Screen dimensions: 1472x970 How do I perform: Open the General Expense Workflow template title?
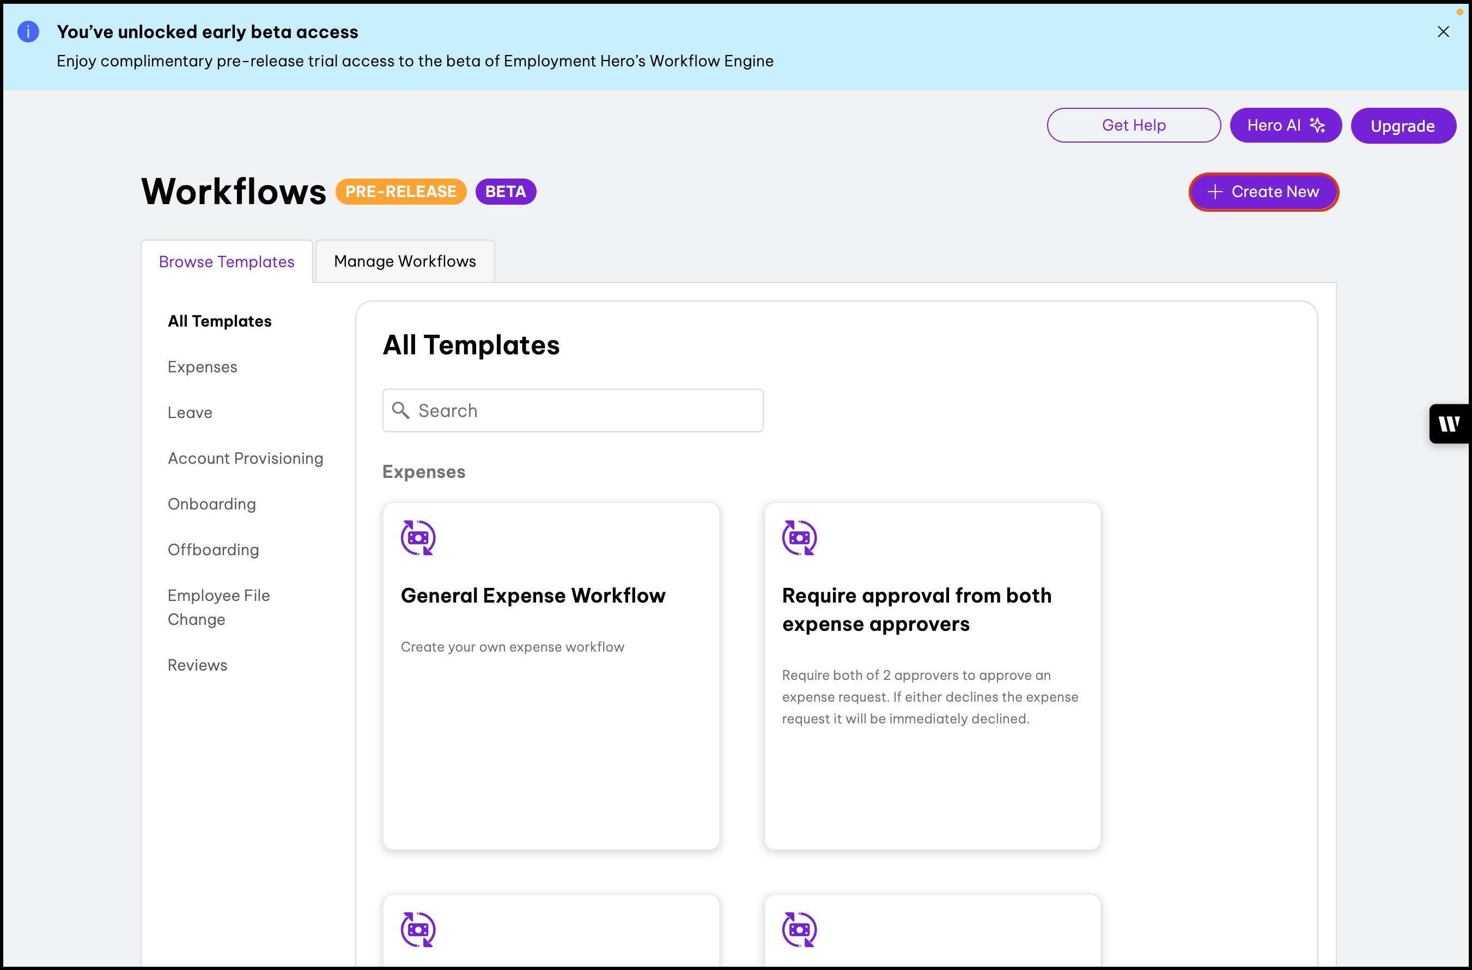(533, 595)
